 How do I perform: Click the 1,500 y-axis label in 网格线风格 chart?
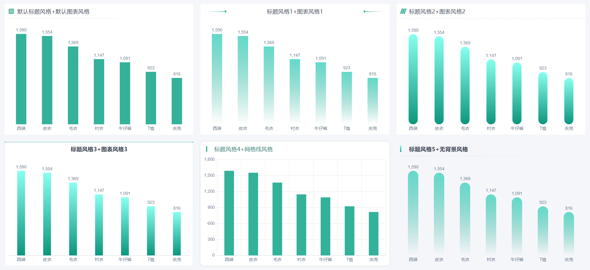[x=209, y=175]
